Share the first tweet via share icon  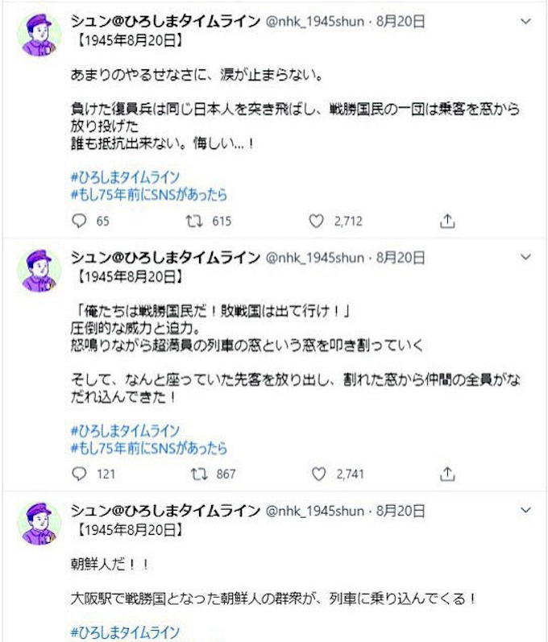[x=449, y=222]
